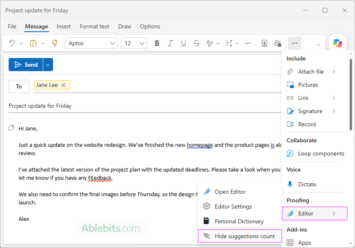Image resolution: width=355 pixels, height=248 pixels.
Task: Click the Undo icon in the toolbar
Action: (12, 43)
